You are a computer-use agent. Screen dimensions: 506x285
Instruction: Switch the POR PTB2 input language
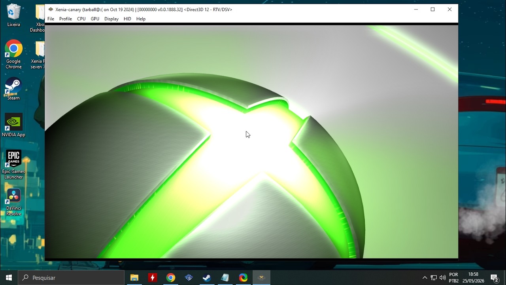point(454,277)
